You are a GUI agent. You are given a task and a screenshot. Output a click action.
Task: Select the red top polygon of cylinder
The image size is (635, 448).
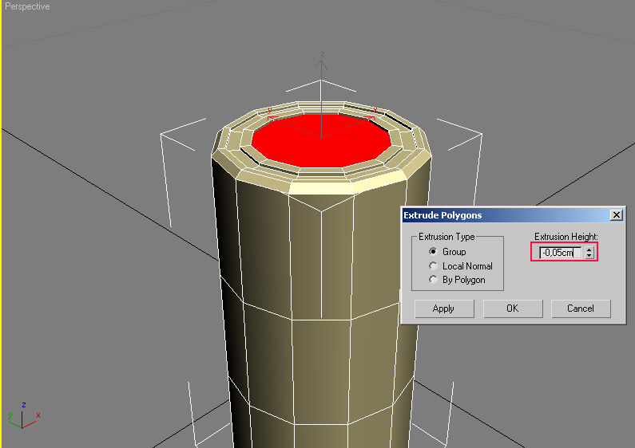[x=322, y=141]
